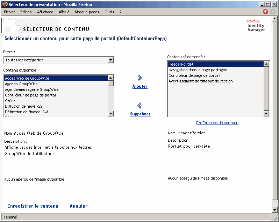The width and height of the screenshot is (279, 222).
Task: Select Contrôleur de page de portail in selected list
Action: (x=216, y=75)
